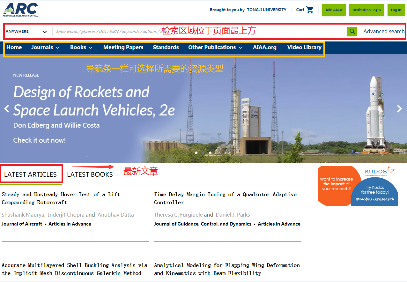The height and width of the screenshot is (282, 407).
Task: Open the shopping cart icon
Action: (310, 10)
